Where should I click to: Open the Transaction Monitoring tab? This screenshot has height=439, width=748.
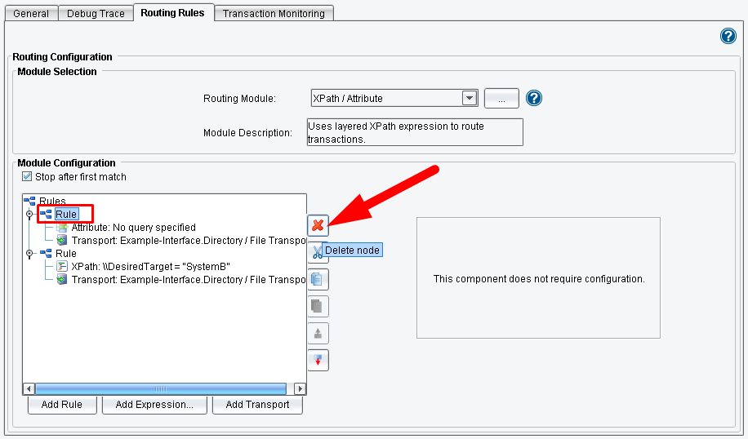tap(274, 13)
